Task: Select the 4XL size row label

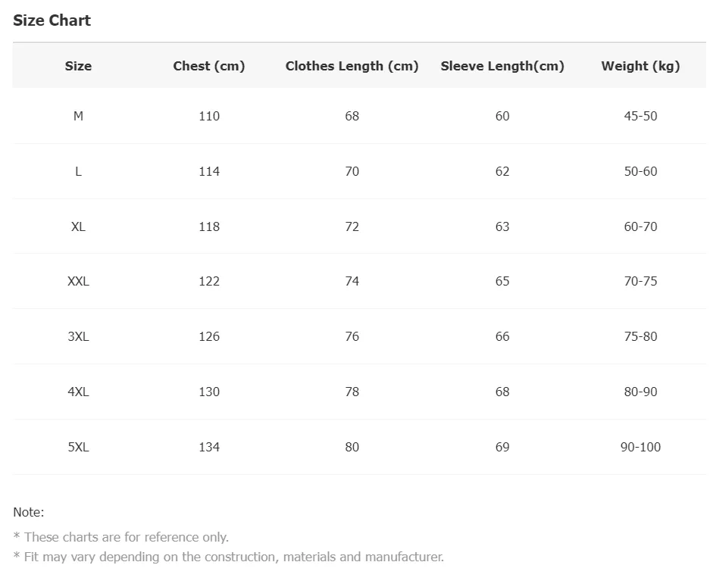Action: pos(78,392)
